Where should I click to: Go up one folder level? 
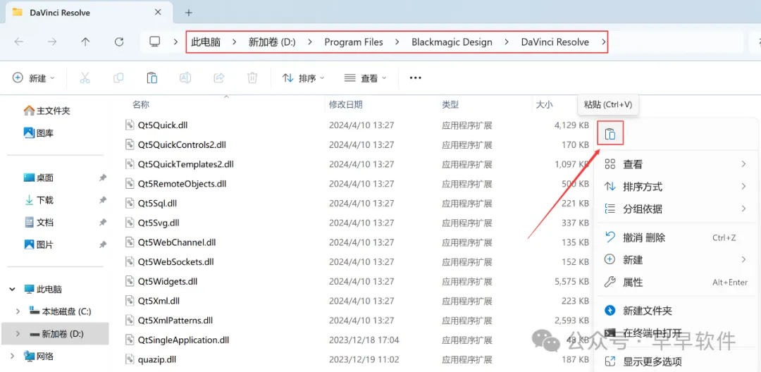tap(85, 42)
